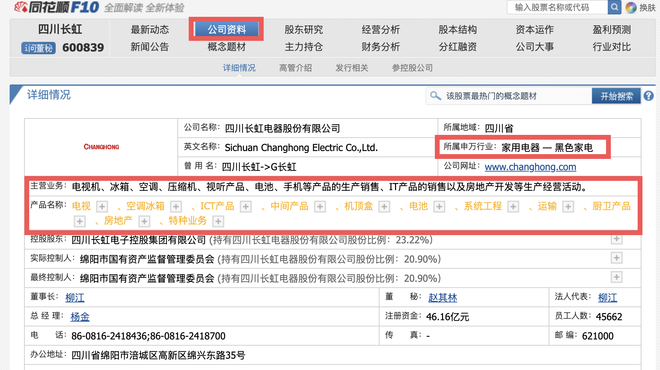
Task: Open the 新闻公告 menu item
Action: (150, 47)
